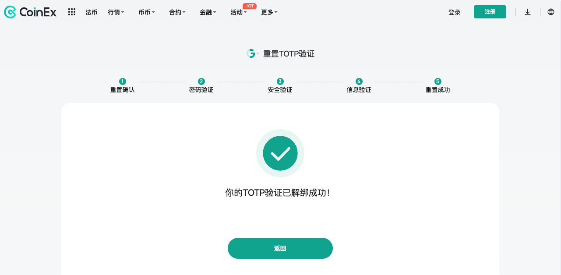Select step 5 重置成功 circle
Viewport: 561px width, 275px height.
tap(438, 81)
